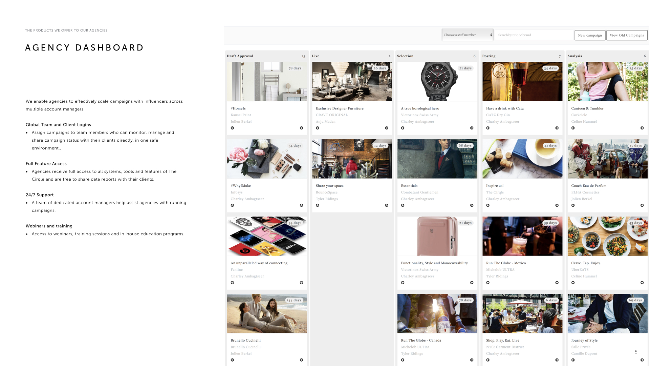Click Camille Dupont staff name

coord(584,353)
